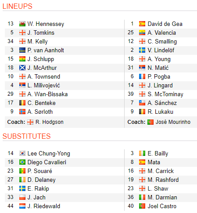Click the Norway flag next to A. Sørloth
Image resolution: width=197 pixels, height=213 pixels.
coord(22,112)
